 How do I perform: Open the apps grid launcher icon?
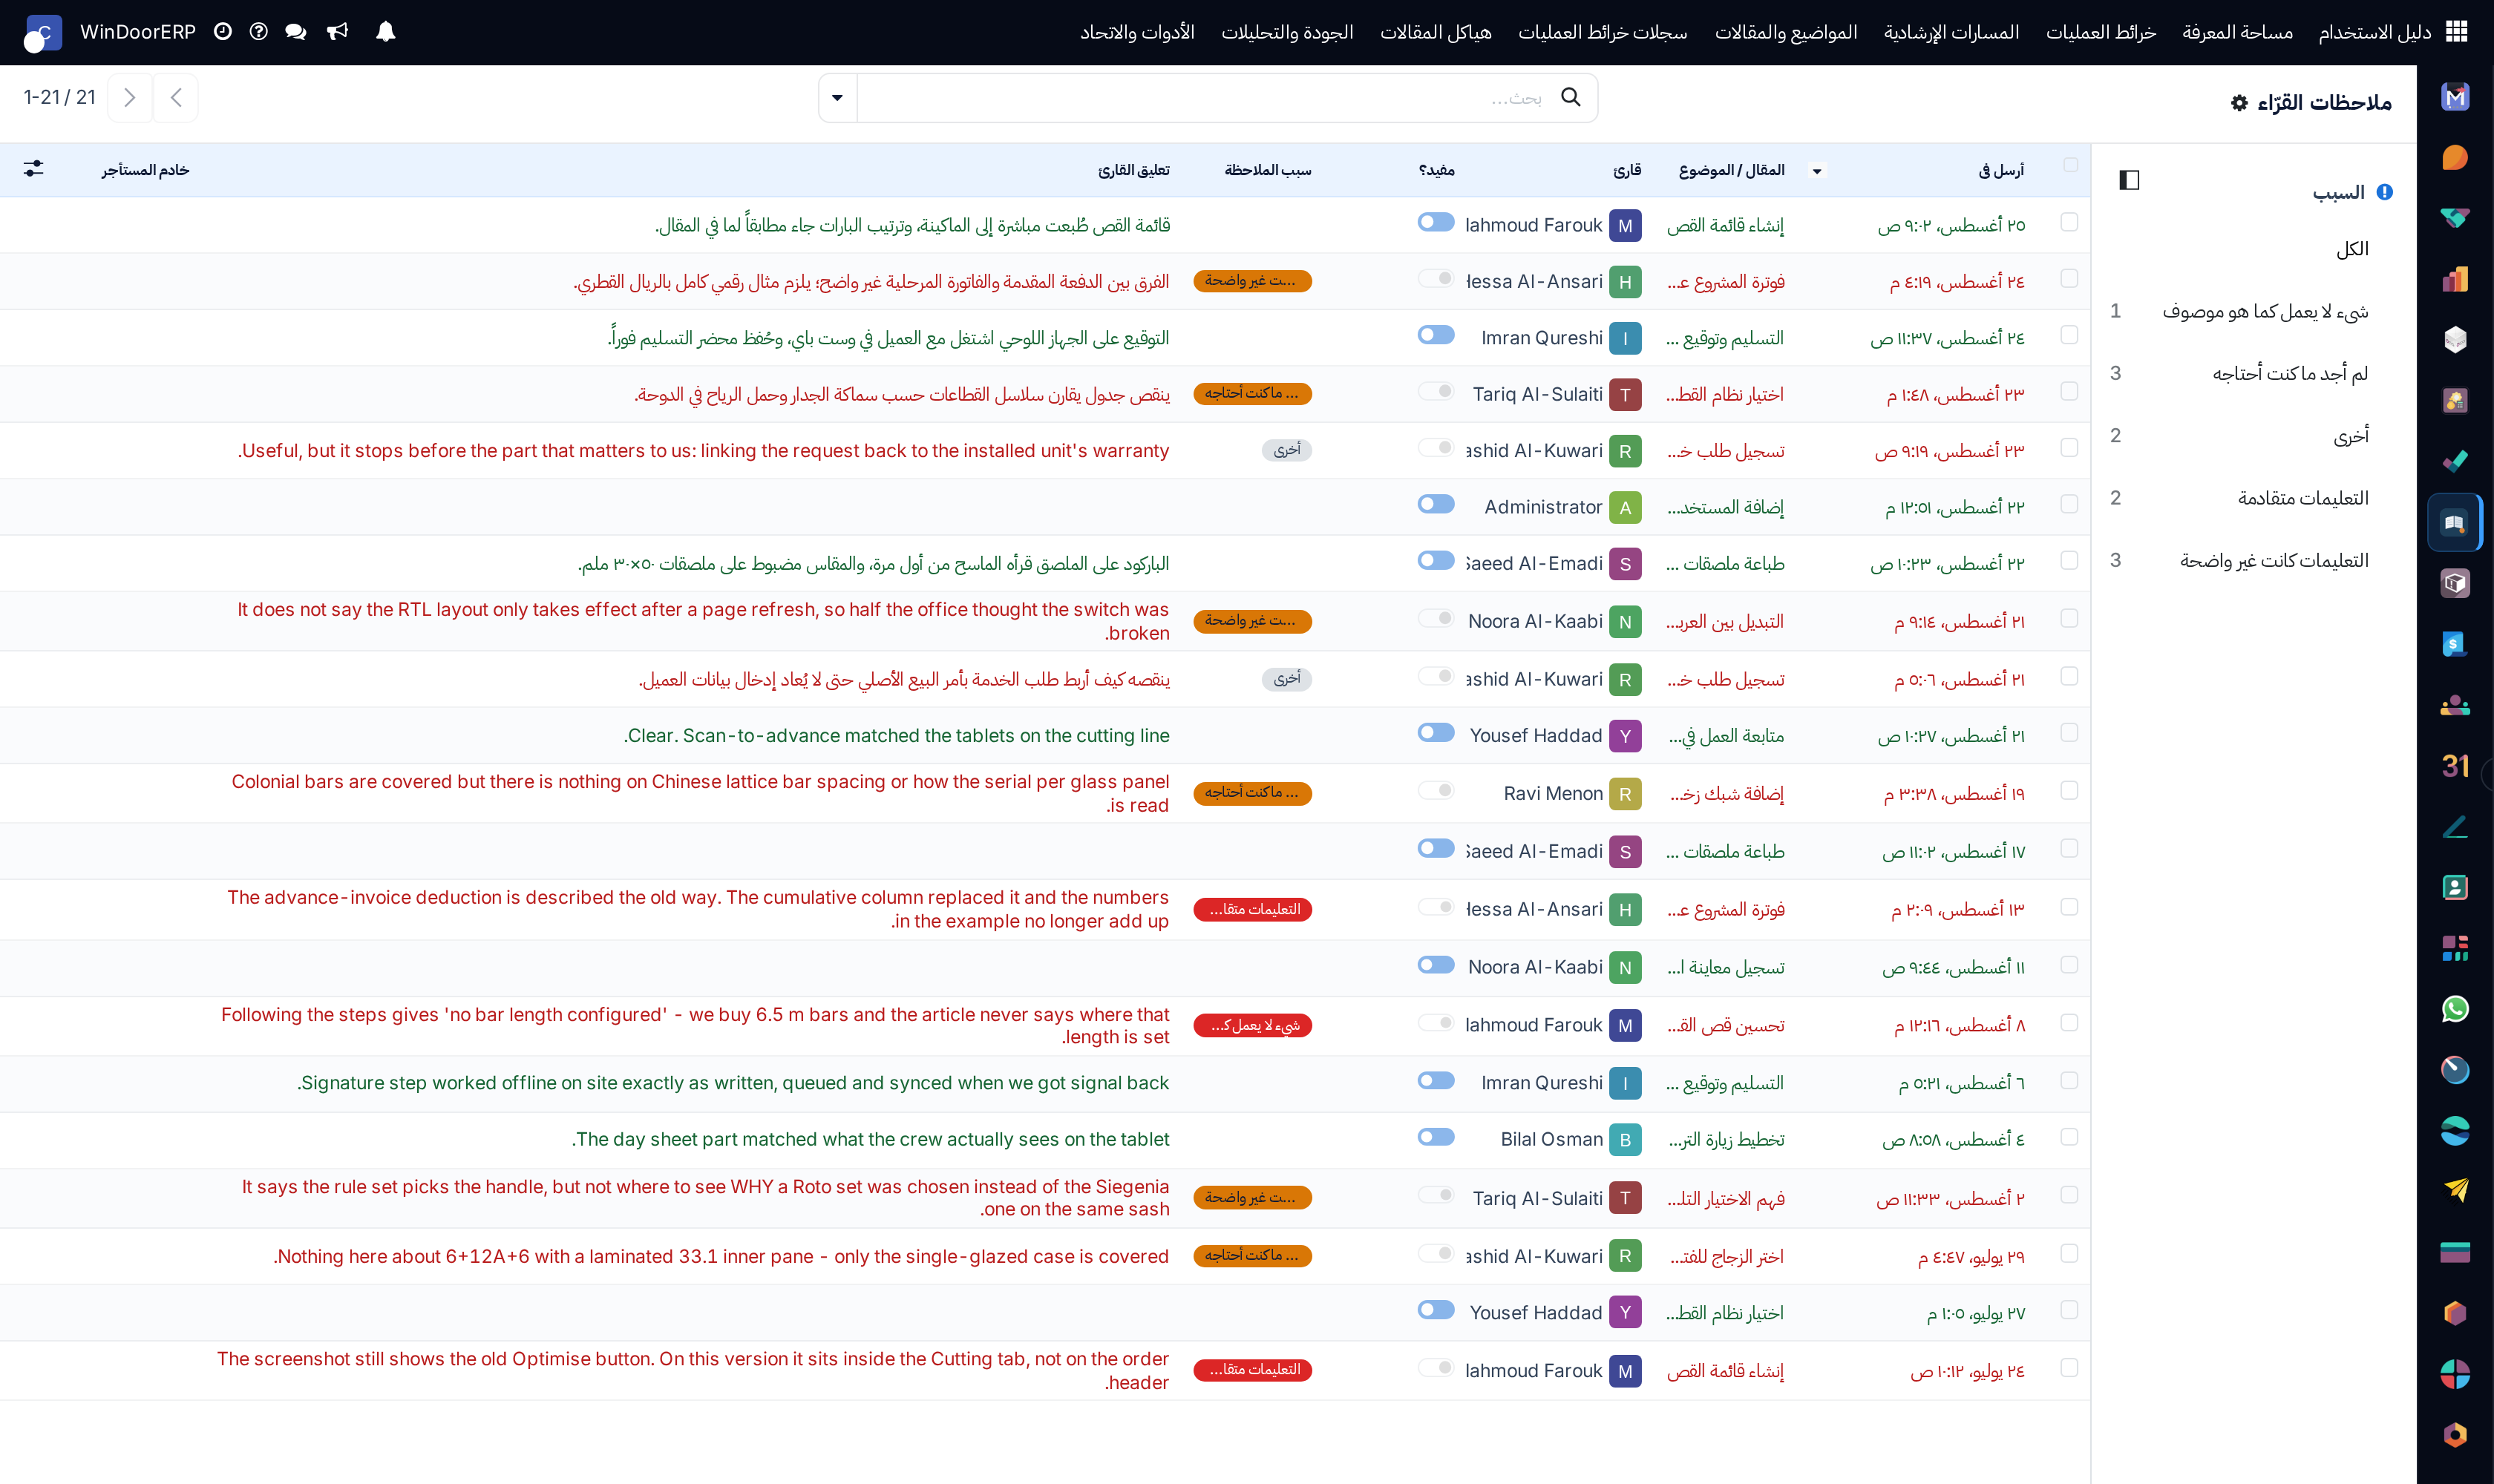pyautogui.click(x=2456, y=32)
